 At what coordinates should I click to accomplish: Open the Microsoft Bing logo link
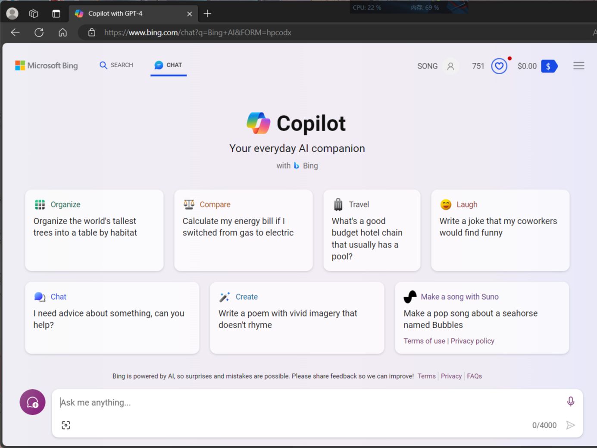47,66
